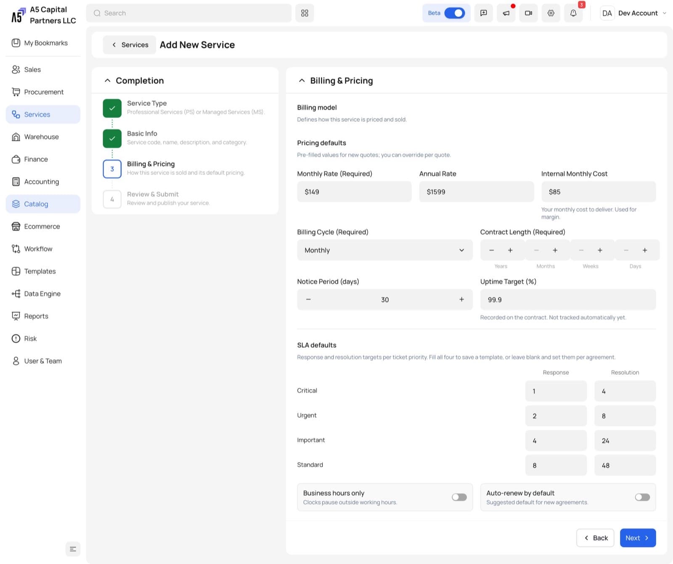Open the feedback chat icon in the header
The width and height of the screenshot is (673, 564).
click(484, 13)
